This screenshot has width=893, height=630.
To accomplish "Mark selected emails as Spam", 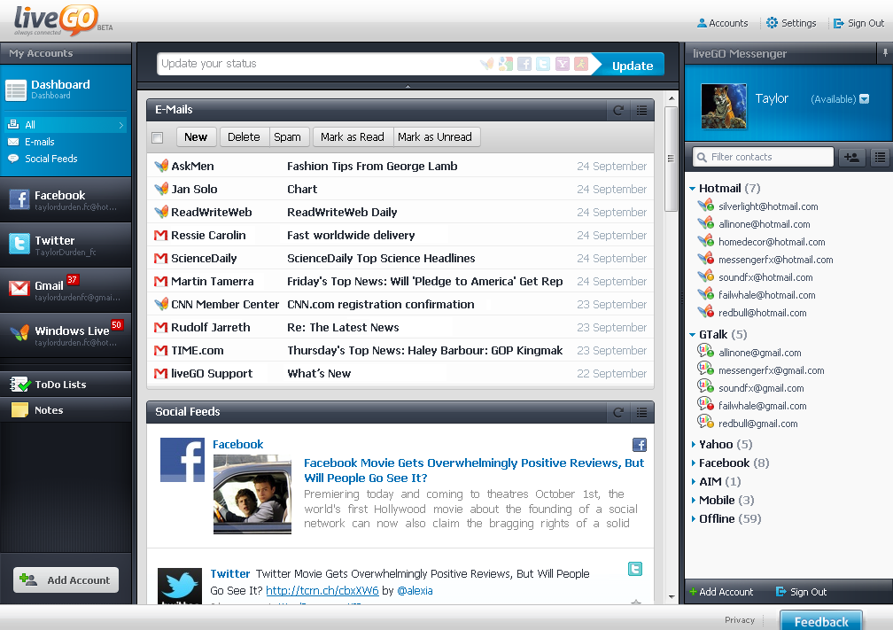I will pos(288,137).
